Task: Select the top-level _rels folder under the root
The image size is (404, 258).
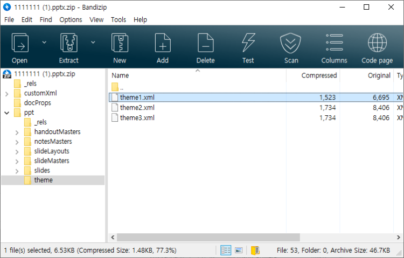Action: (30, 83)
